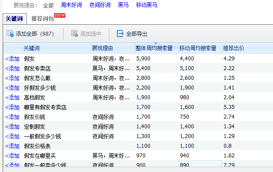Click 展现理由 cell of 假发专卖店 row
The image size is (273, 172).
[111, 69]
